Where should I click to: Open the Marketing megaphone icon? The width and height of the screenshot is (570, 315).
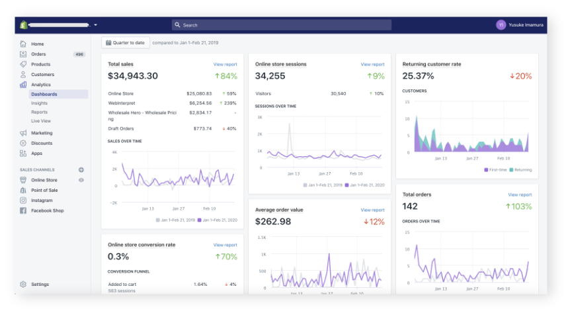coord(23,133)
